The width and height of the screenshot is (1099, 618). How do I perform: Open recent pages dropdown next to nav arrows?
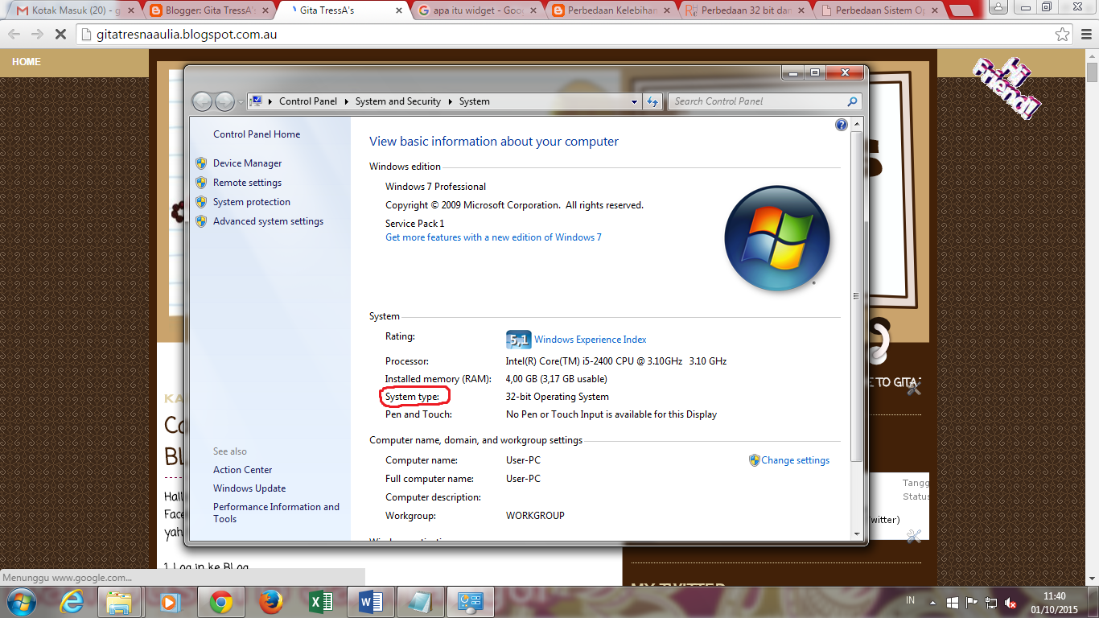[241, 102]
